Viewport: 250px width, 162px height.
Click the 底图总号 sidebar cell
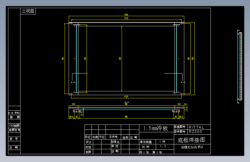pos(14,130)
